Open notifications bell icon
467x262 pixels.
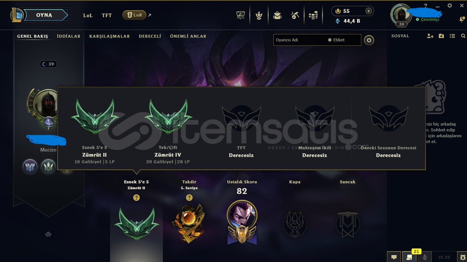click(x=462, y=19)
